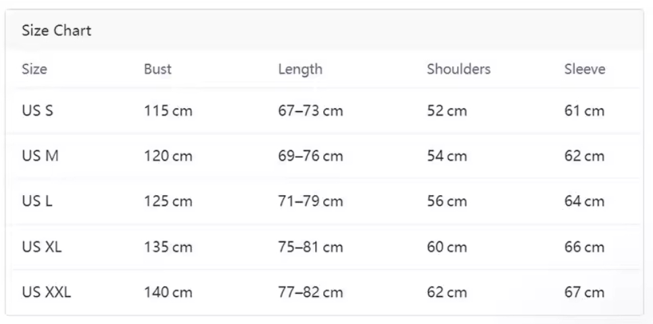653x324 pixels.
Task: Select the US L size row label
Action: pyautogui.click(x=37, y=201)
